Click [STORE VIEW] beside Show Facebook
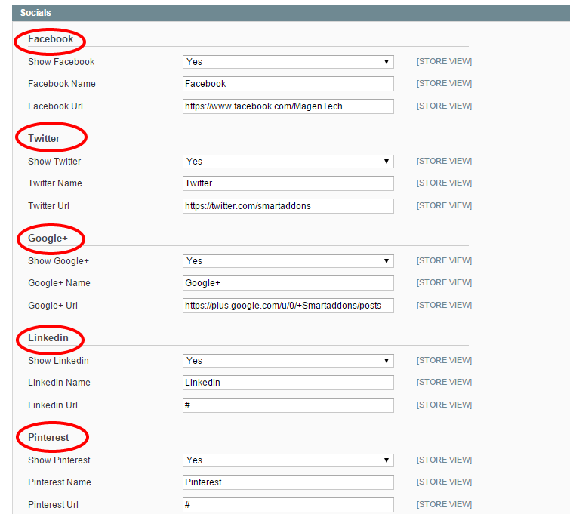This screenshot has width=570, height=514. pos(444,61)
